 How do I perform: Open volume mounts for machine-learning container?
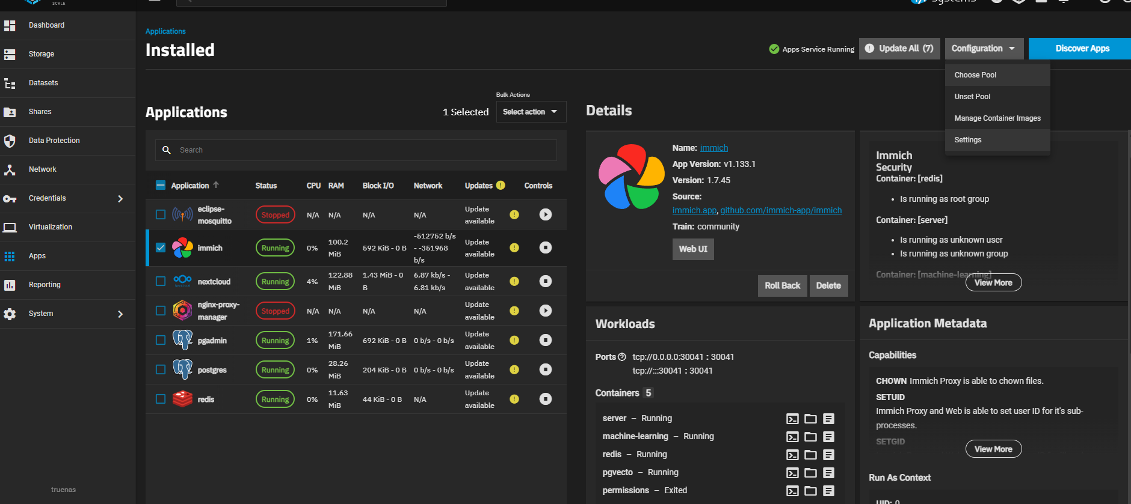(x=810, y=437)
